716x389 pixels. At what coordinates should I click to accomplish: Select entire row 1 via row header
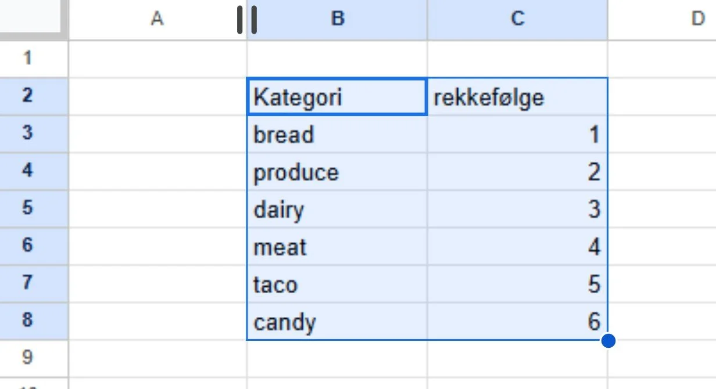[27, 58]
